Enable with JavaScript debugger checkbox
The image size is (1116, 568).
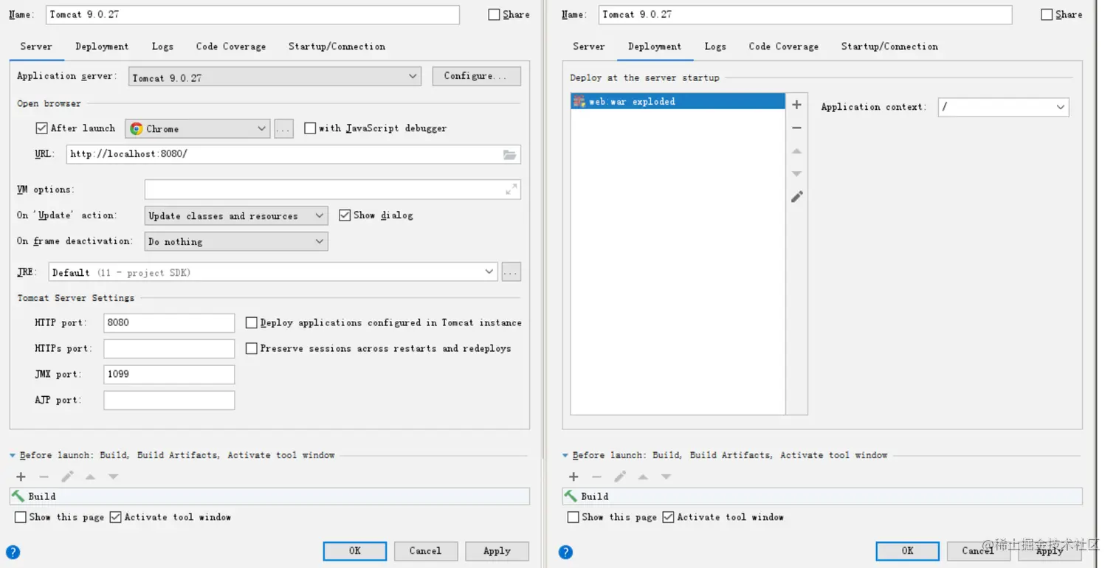[310, 128]
